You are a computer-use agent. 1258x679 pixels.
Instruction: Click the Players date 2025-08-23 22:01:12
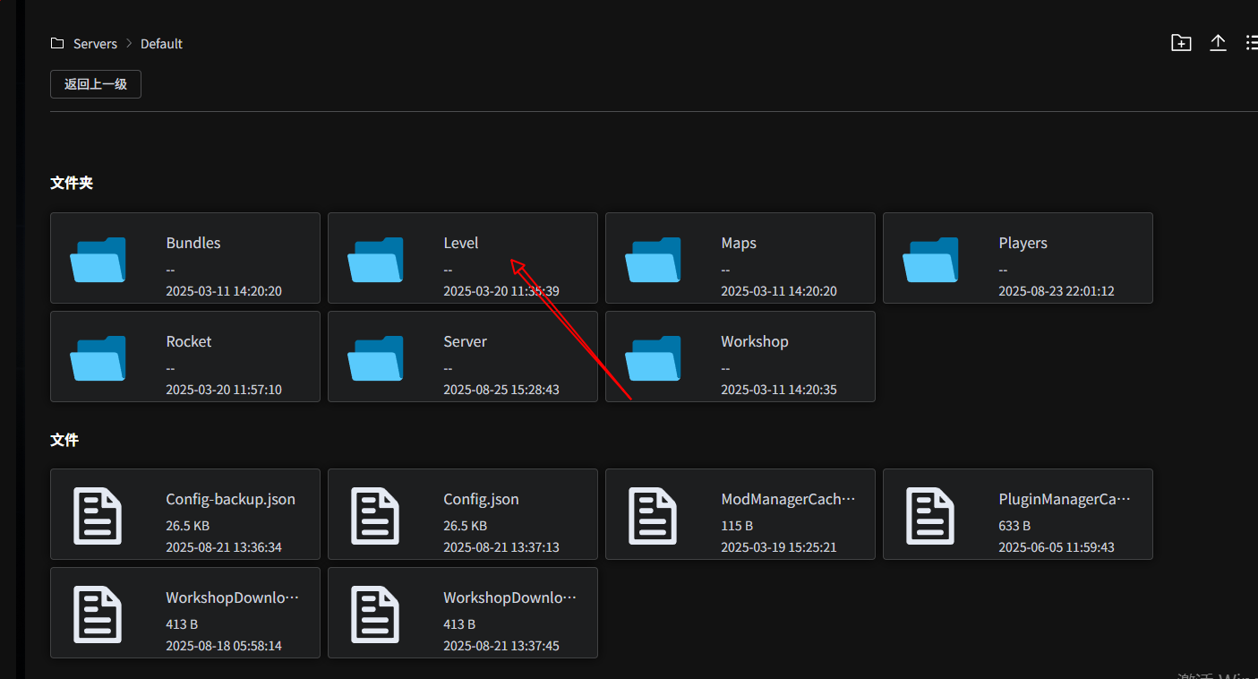(x=1057, y=291)
